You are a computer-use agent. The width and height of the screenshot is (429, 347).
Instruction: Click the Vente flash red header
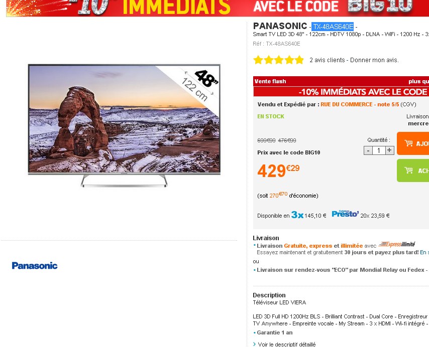point(341,81)
